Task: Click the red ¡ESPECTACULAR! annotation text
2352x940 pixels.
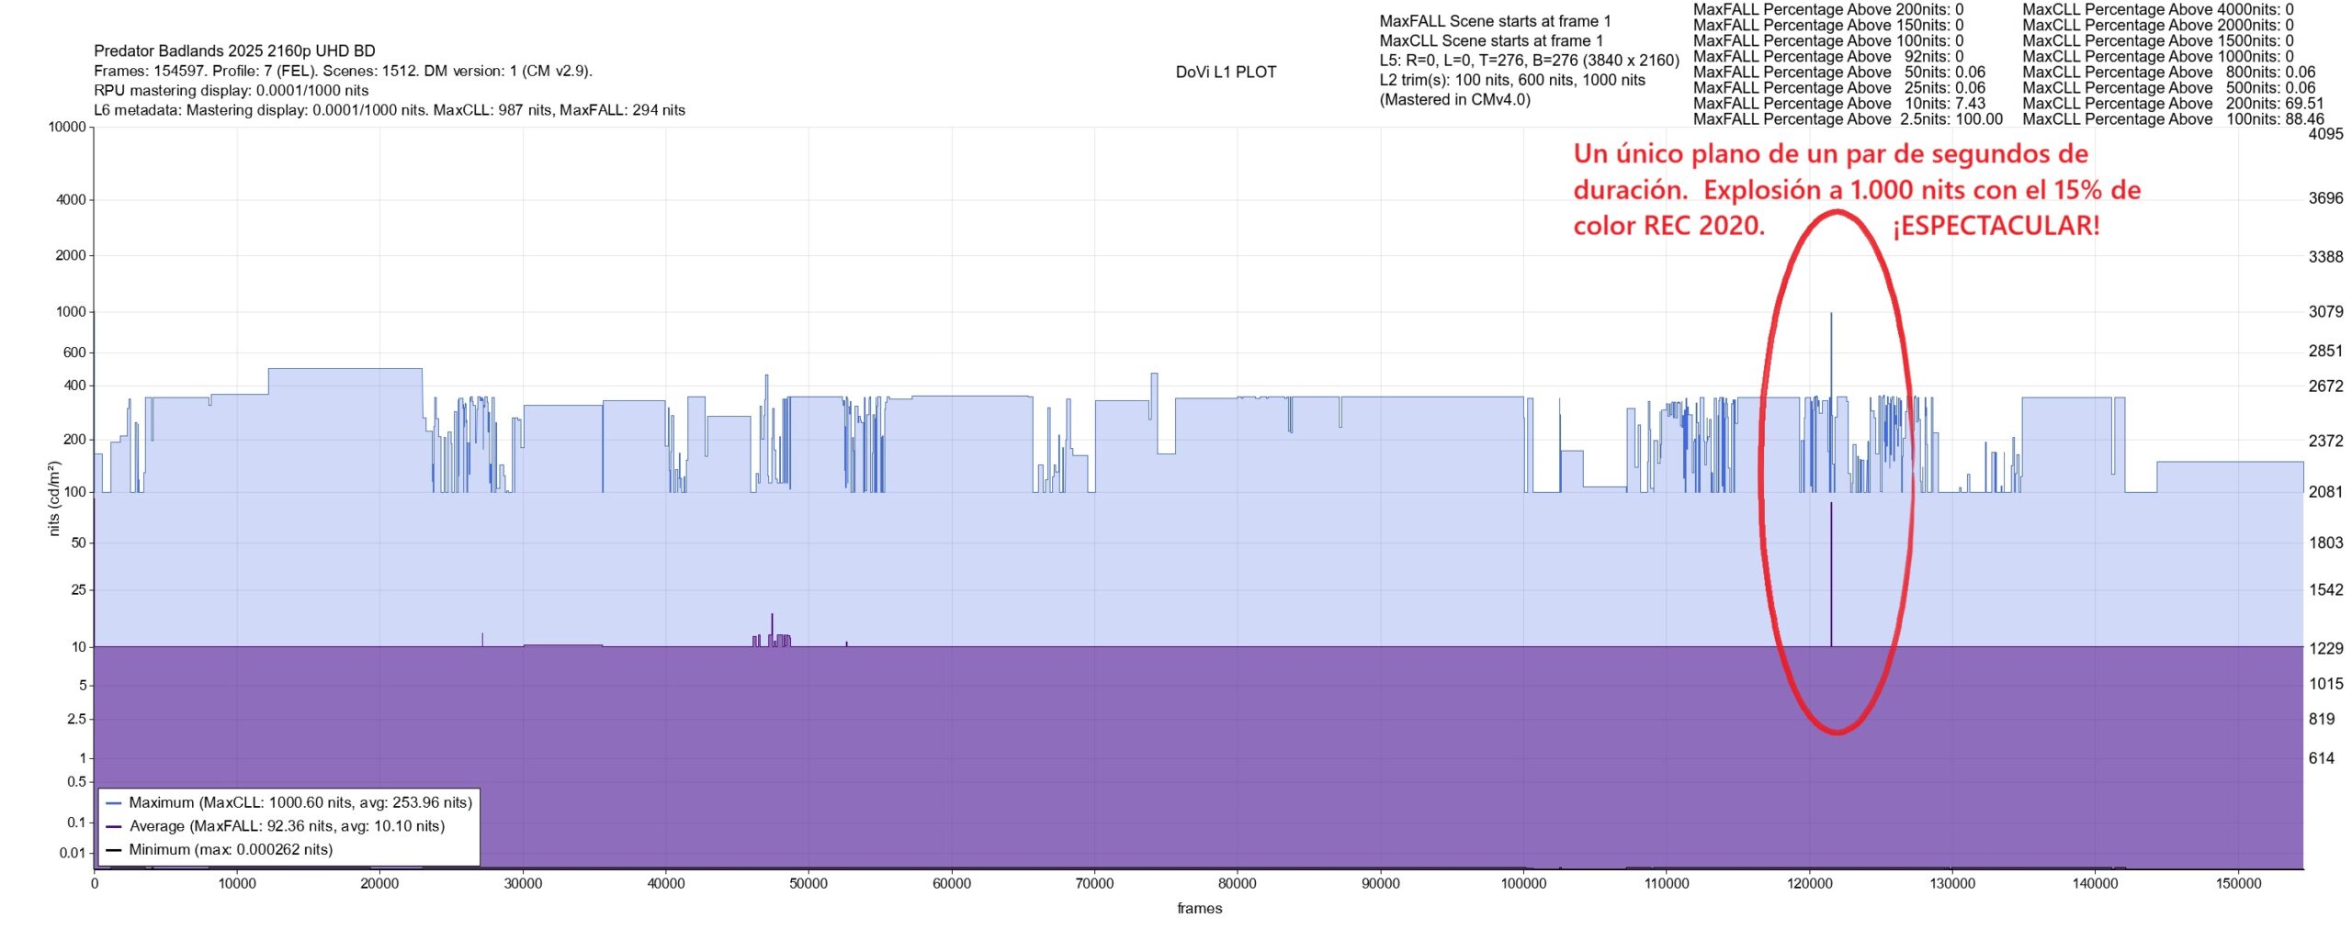Action: 1996,226
